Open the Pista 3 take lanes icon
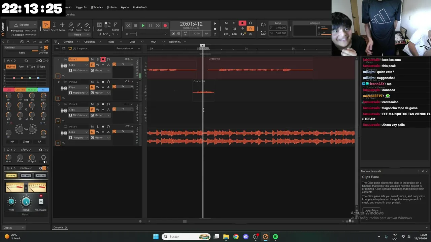The height and width of the screenshot is (242, 431). [58, 121]
